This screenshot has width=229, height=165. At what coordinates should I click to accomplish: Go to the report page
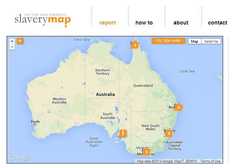point(108,23)
